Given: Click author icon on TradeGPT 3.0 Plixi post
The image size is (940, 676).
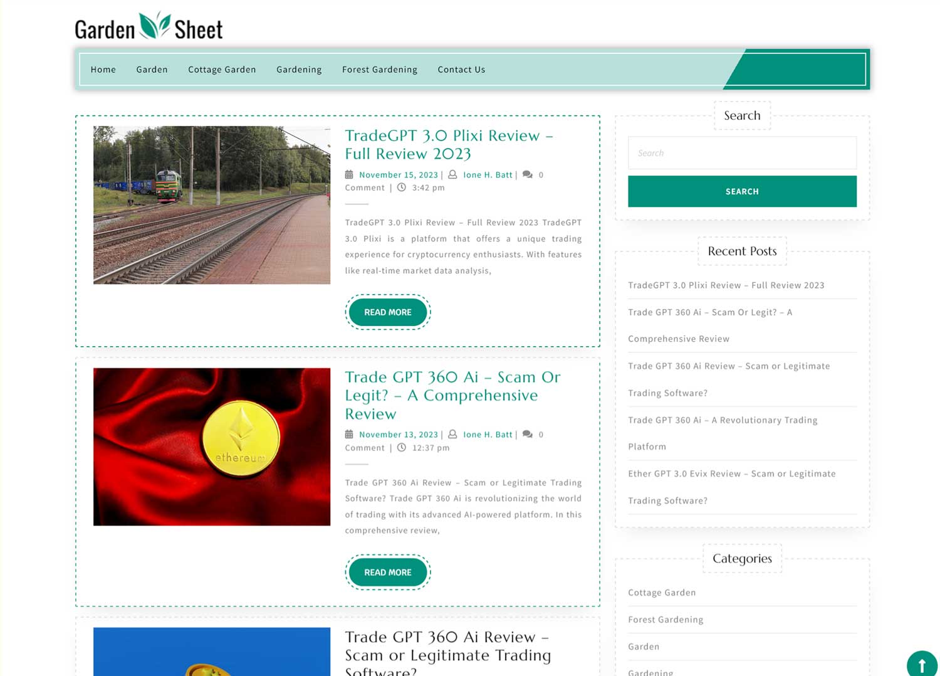Looking at the screenshot, I should [x=452, y=174].
